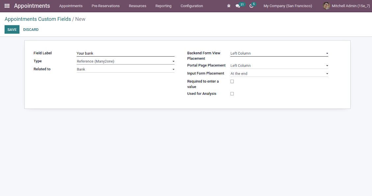Screen dimensions: 372x196
Task: Click the Field Label text input
Action: pos(125,53)
